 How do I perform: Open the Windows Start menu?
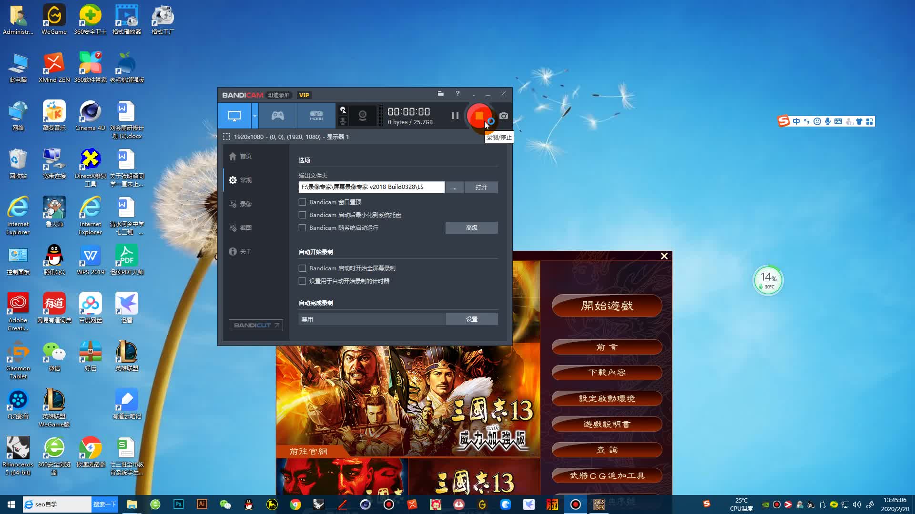[11, 504]
